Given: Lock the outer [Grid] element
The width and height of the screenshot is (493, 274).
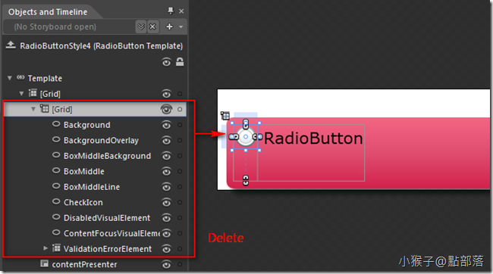Looking at the screenshot, I should click(180, 94).
